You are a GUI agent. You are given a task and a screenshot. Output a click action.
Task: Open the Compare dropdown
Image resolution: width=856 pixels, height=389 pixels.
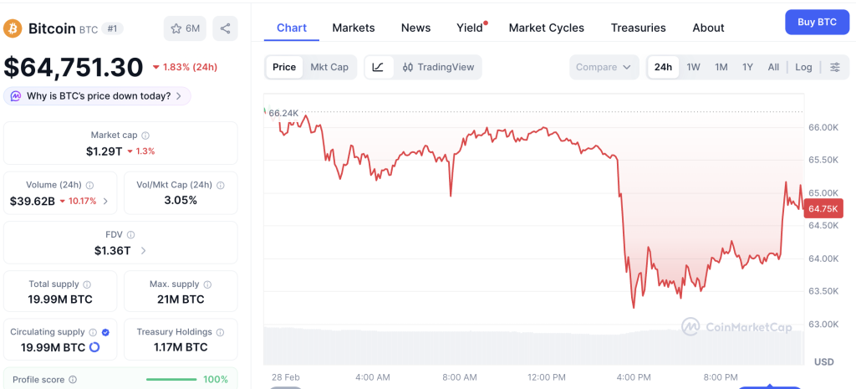click(604, 67)
